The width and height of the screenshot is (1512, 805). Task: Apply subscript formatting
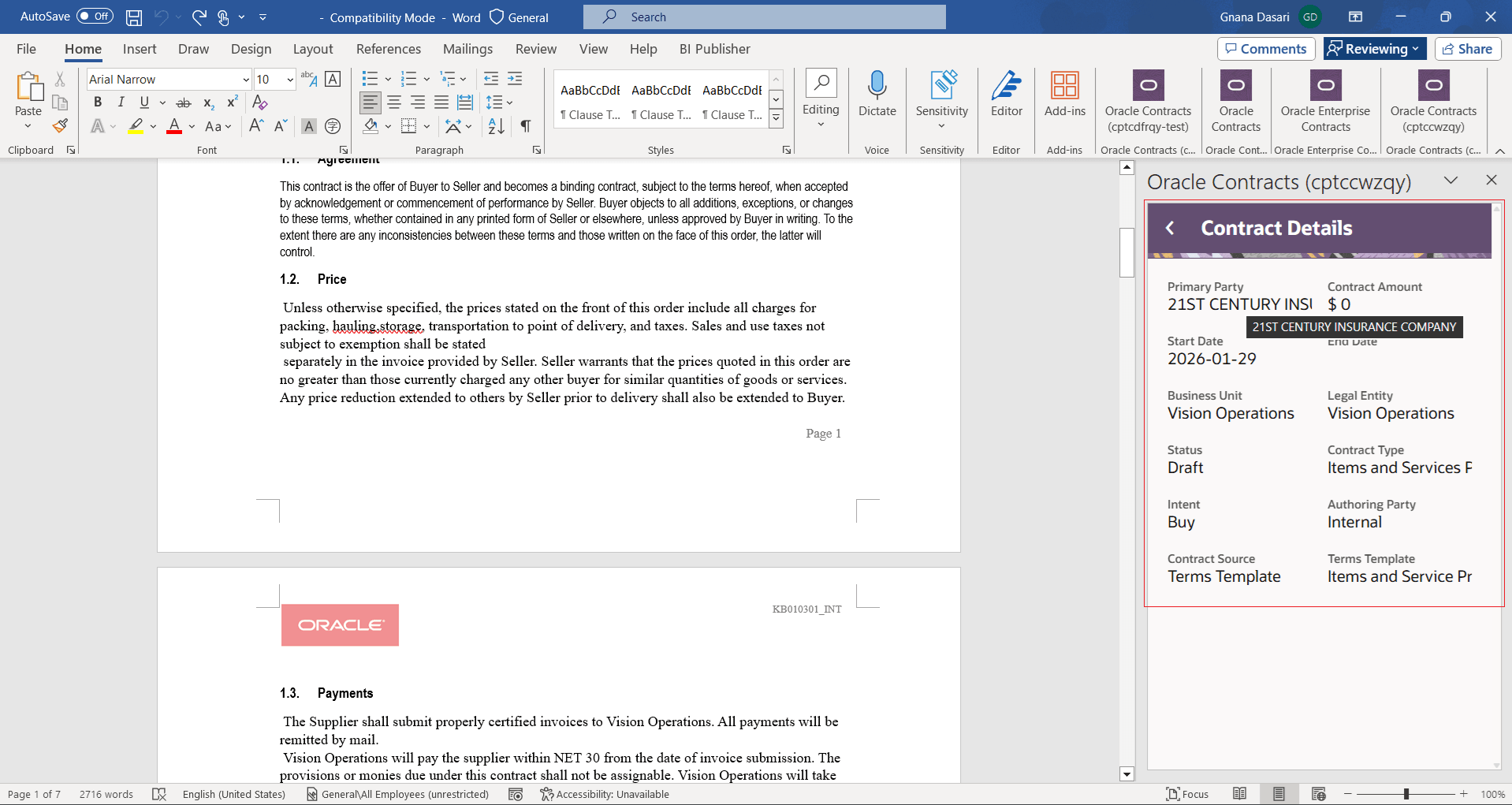click(209, 102)
